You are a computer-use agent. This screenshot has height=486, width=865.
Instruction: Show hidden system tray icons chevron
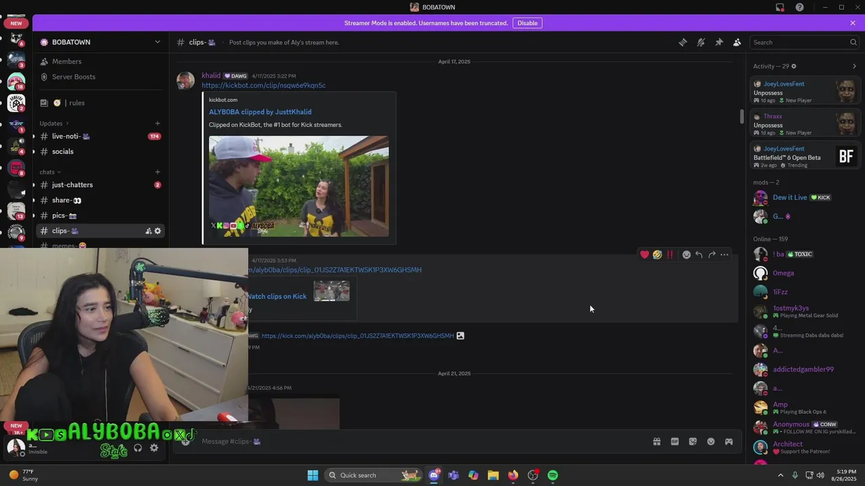(781, 475)
